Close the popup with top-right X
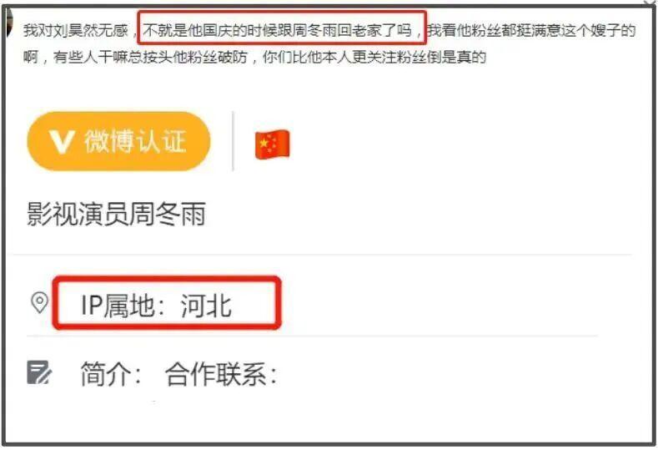 point(650,3)
